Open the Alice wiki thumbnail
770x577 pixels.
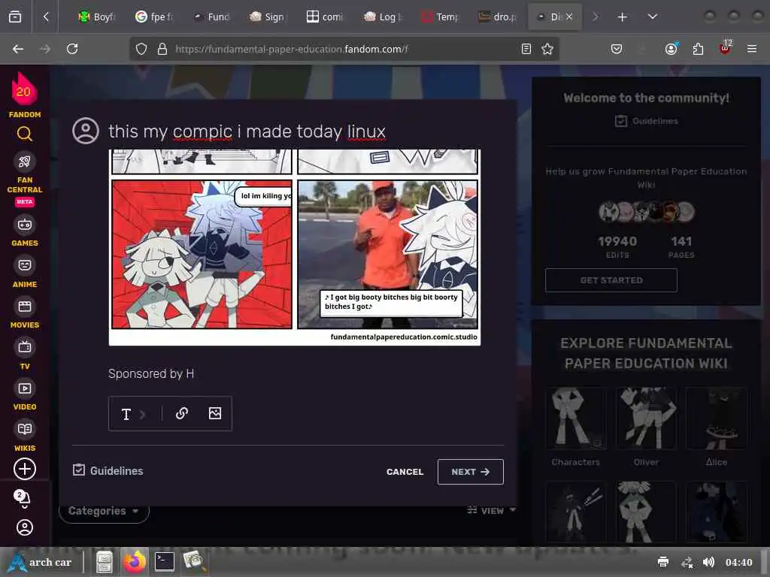point(717,418)
